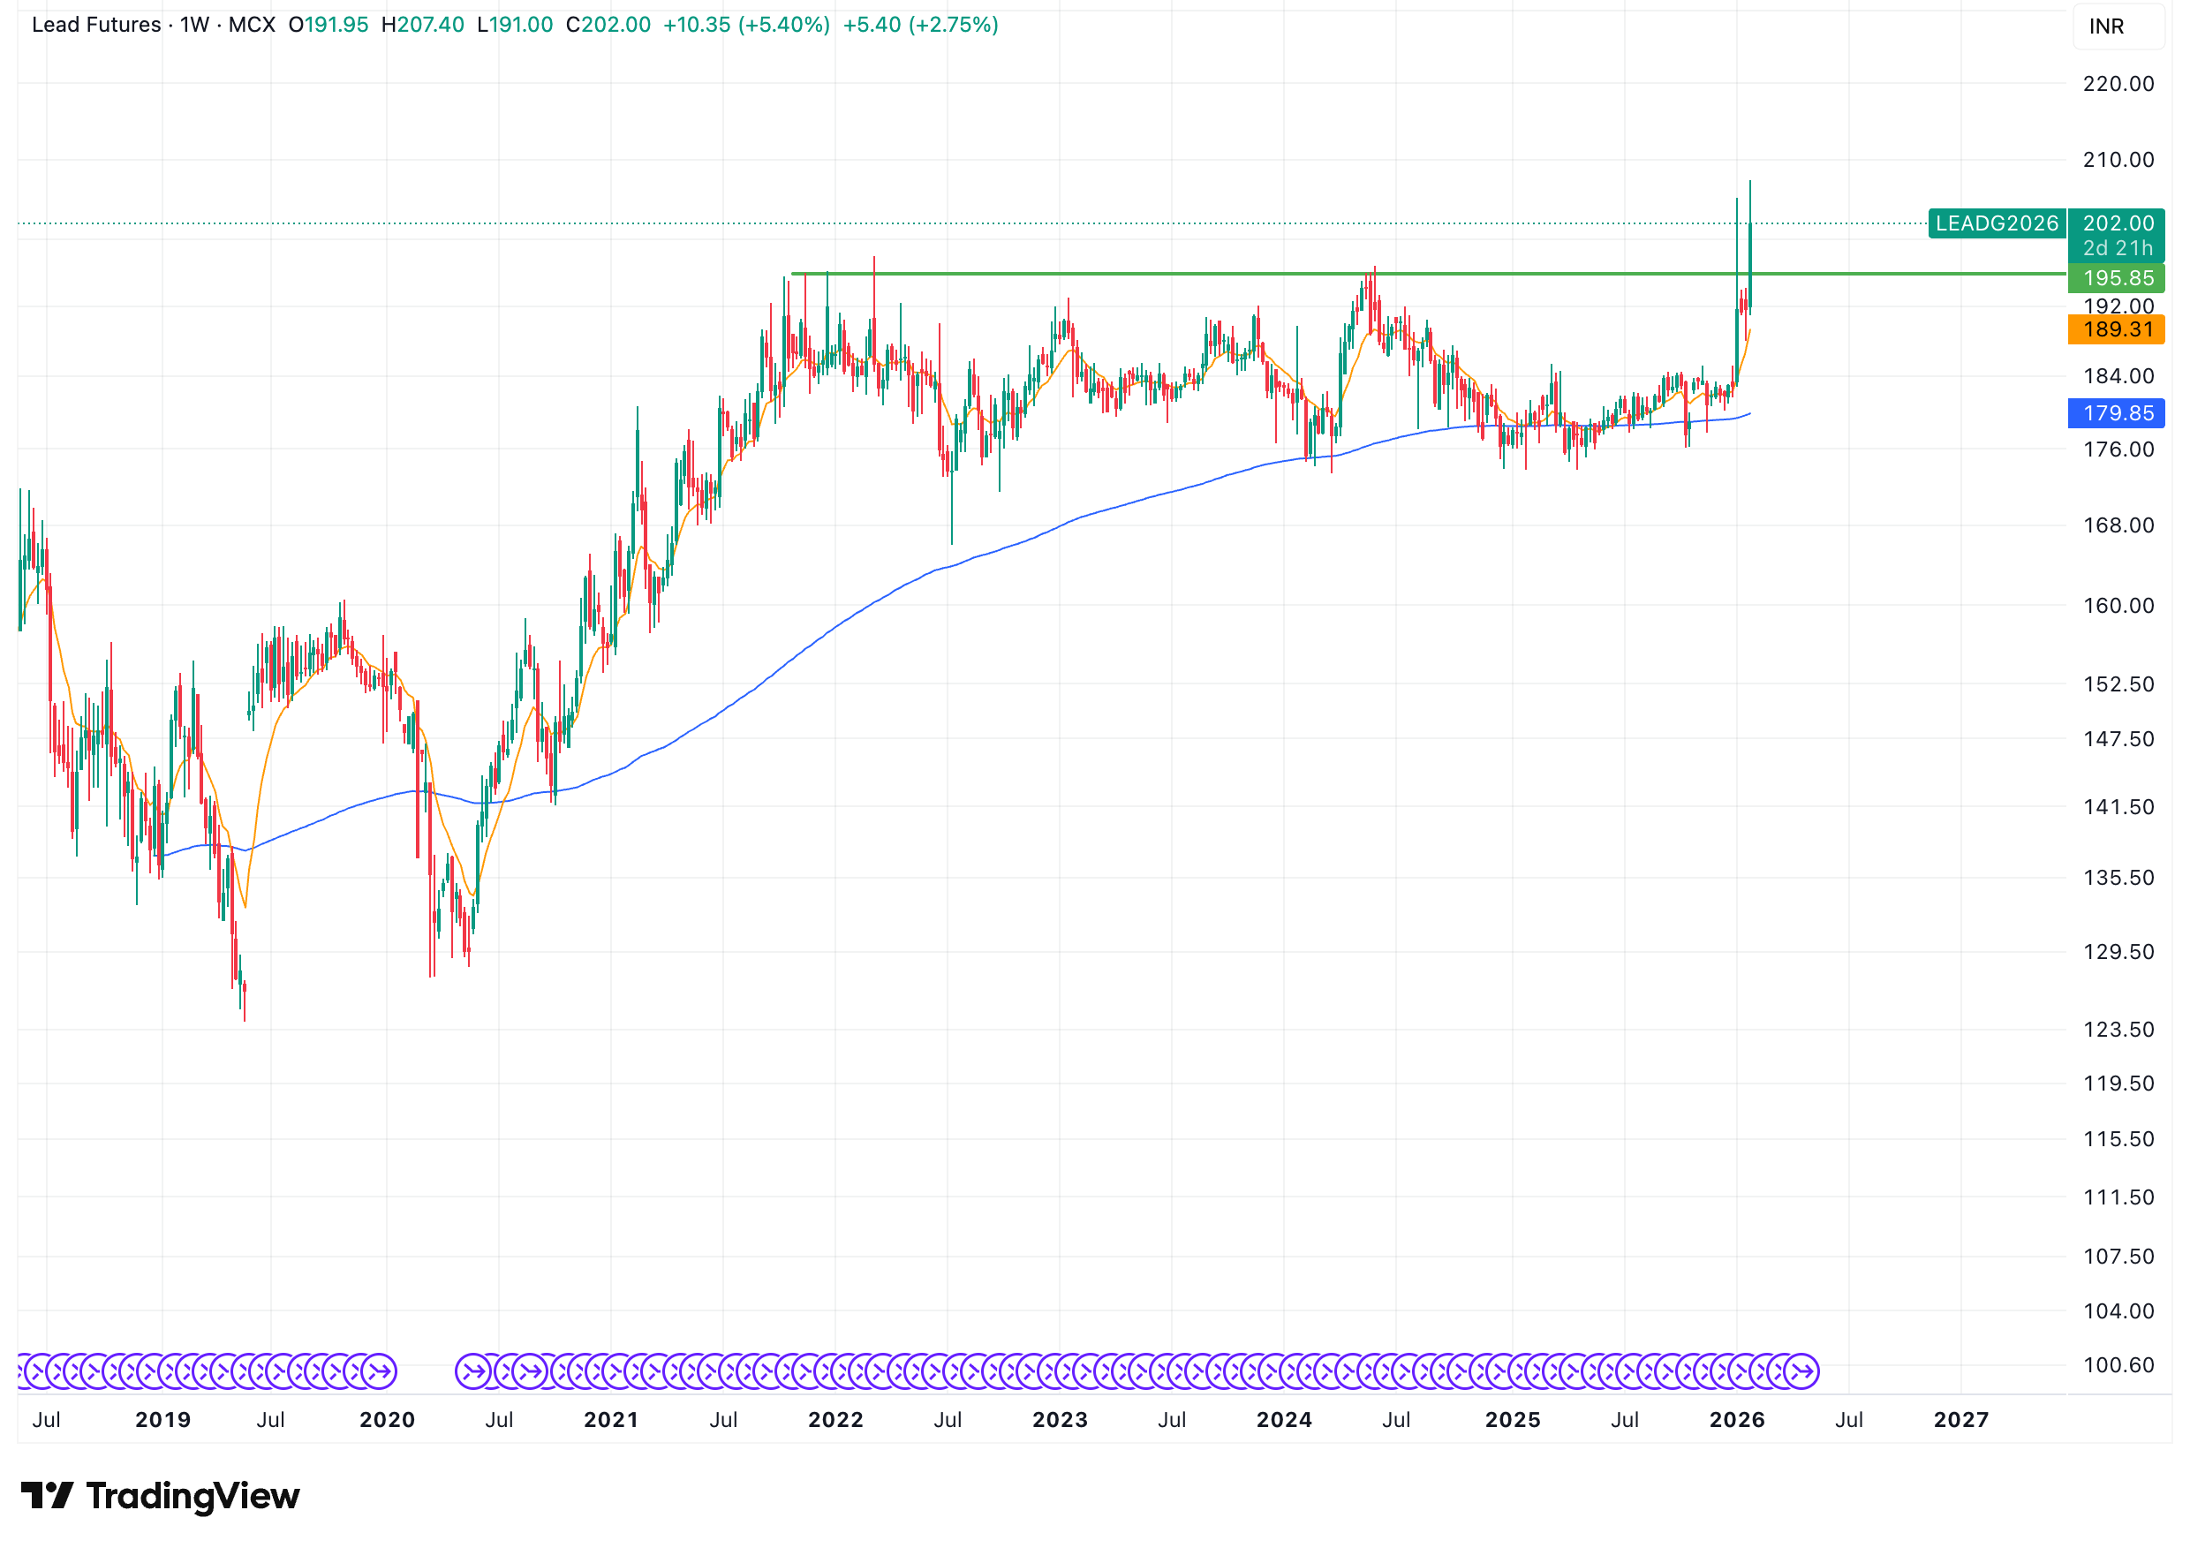This screenshot has height=1548, width=2190.
Task: Click the TradingView wordmark link
Action: [193, 1495]
